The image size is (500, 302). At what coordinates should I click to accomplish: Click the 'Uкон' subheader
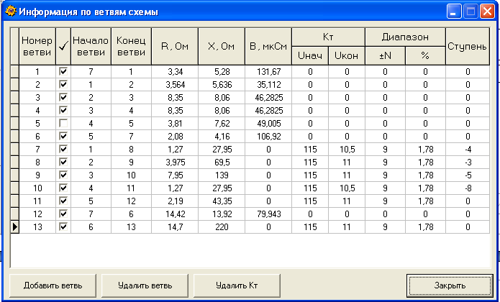click(x=347, y=56)
